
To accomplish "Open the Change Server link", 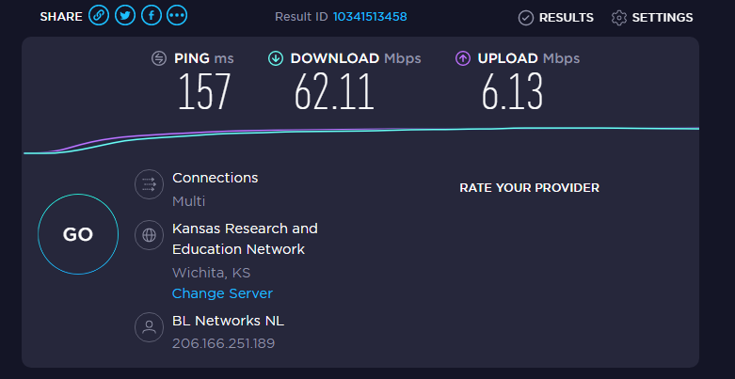I will click(222, 293).
